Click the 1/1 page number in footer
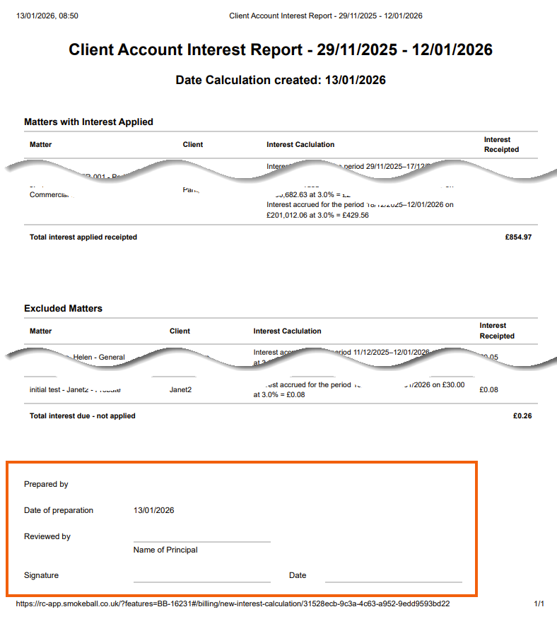 point(539,604)
